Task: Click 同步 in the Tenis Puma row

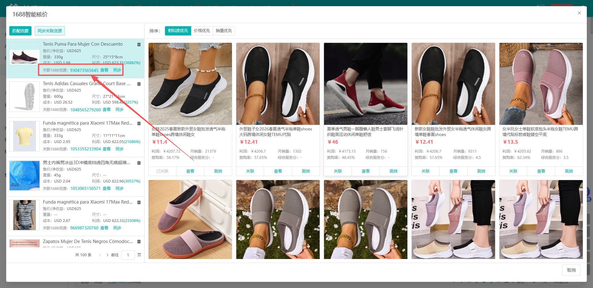Action: (117, 70)
